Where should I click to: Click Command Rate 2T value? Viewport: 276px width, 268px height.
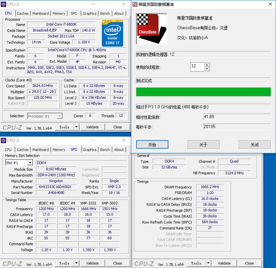(210, 228)
